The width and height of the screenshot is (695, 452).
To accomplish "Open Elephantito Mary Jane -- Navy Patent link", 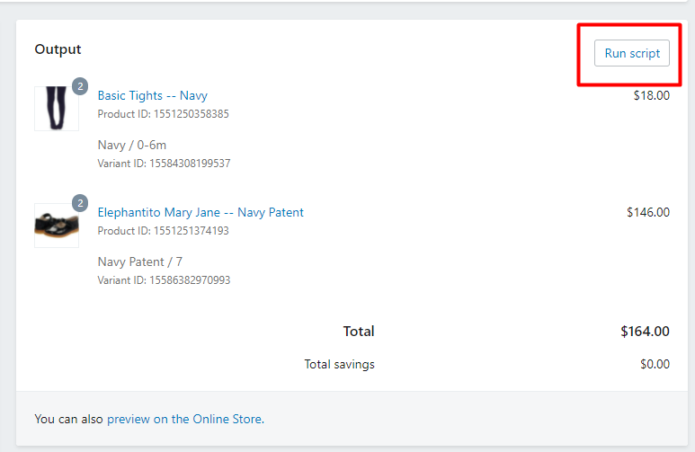I will coord(200,213).
